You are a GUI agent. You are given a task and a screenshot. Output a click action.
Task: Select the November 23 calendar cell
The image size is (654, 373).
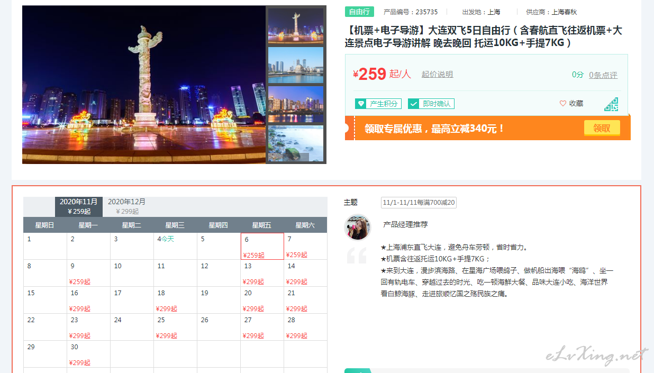tap(89, 327)
